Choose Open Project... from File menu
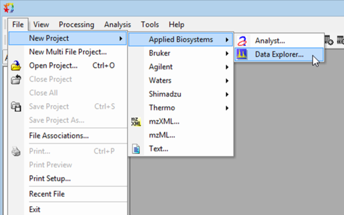This screenshot has width=344, height=215. [67, 65]
